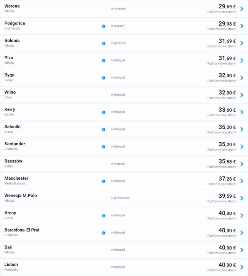Viewport: 248px width, 276px height.
Task: View info icon beside Saloniki
Action: (x=103, y=129)
